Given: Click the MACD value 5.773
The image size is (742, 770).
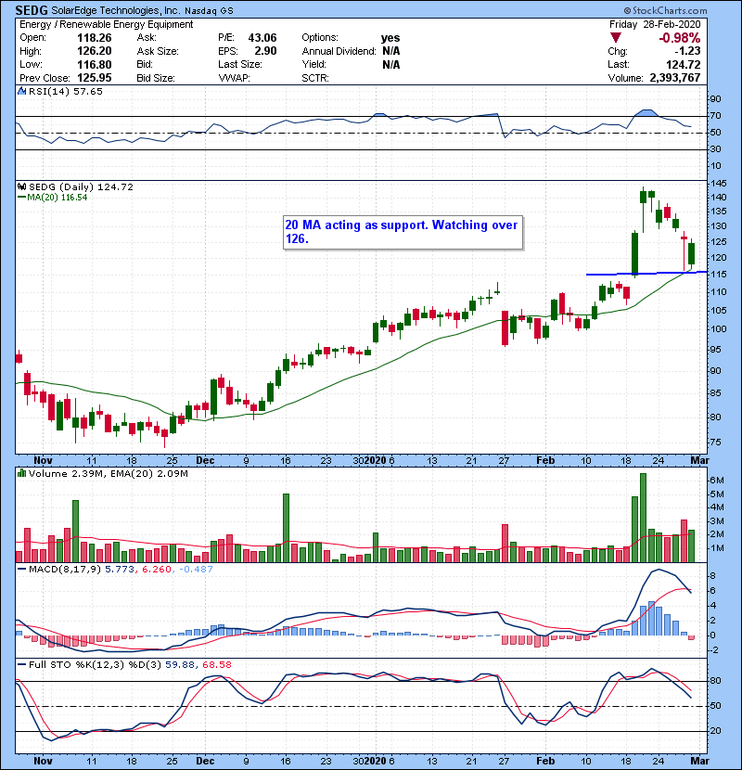Looking at the screenshot, I should click(x=120, y=570).
